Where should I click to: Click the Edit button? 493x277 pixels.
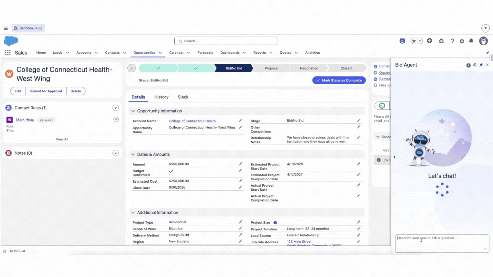point(18,91)
